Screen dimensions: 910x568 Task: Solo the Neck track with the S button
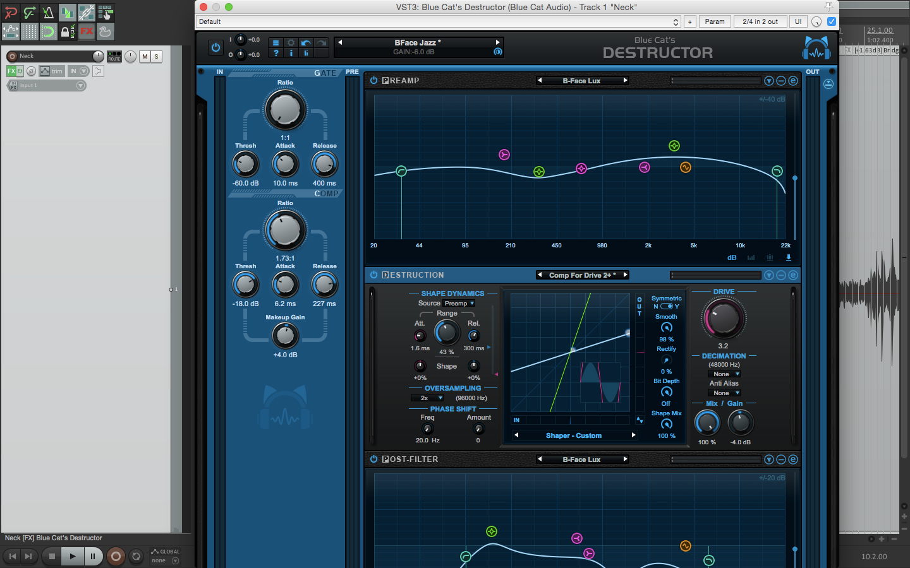click(155, 56)
